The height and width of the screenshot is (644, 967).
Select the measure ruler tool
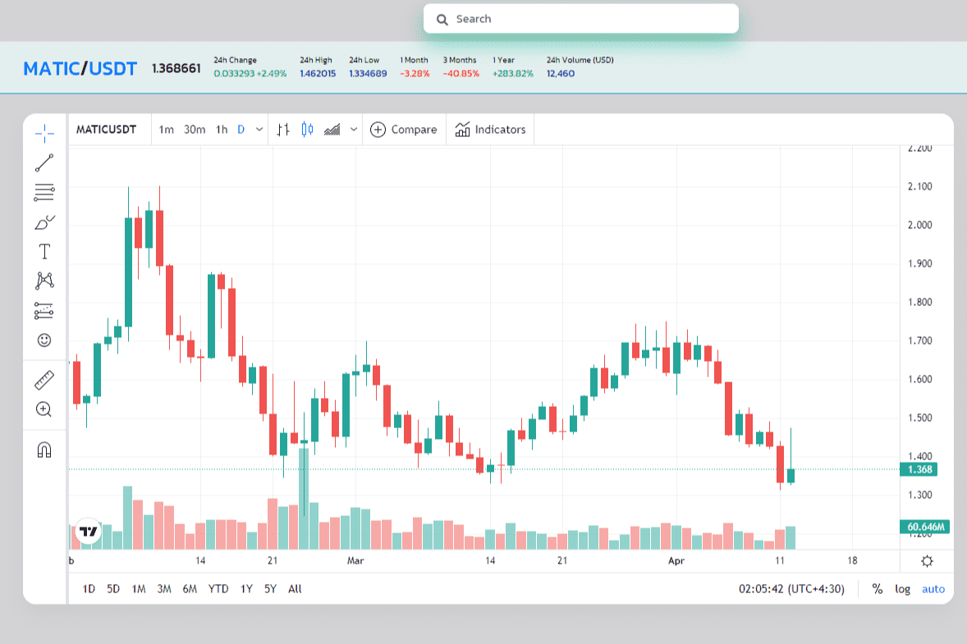click(44, 378)
